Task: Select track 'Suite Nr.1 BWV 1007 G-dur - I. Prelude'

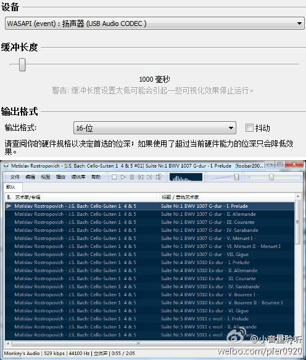Action: click(x=150, y=206)
